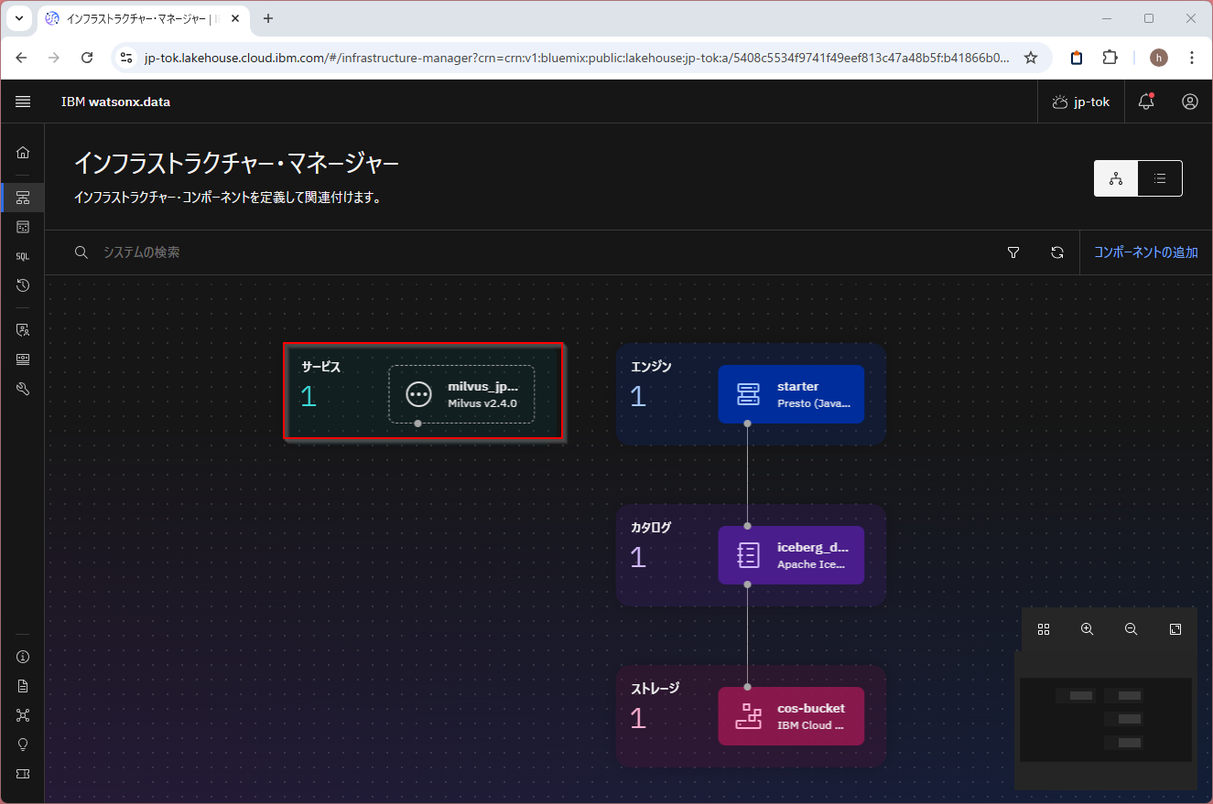Reload the browser page
1213x804 pixels.
[x=87, y=58]
